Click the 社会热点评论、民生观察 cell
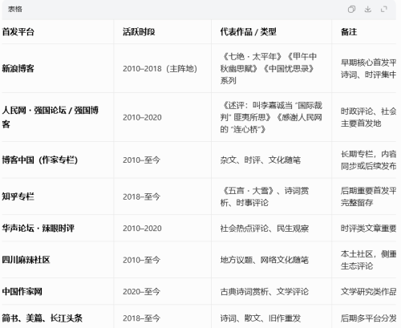This screenshot has height=328, width=401. click(x=265, y=229)
